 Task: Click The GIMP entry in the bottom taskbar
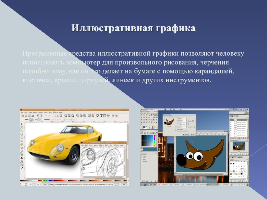pyautogui.click(x=189, y=185)
